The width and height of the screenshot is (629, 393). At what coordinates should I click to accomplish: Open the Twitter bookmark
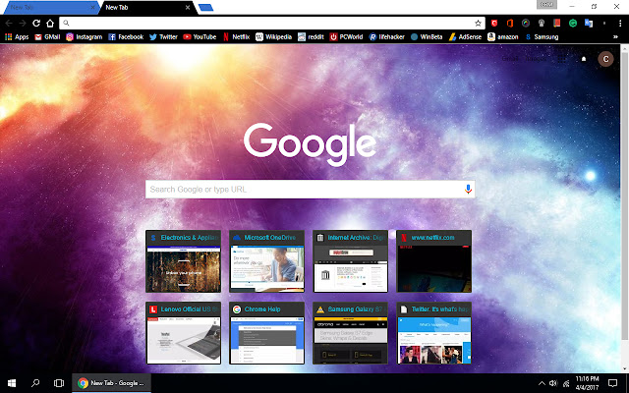click(x=163, y=37)
